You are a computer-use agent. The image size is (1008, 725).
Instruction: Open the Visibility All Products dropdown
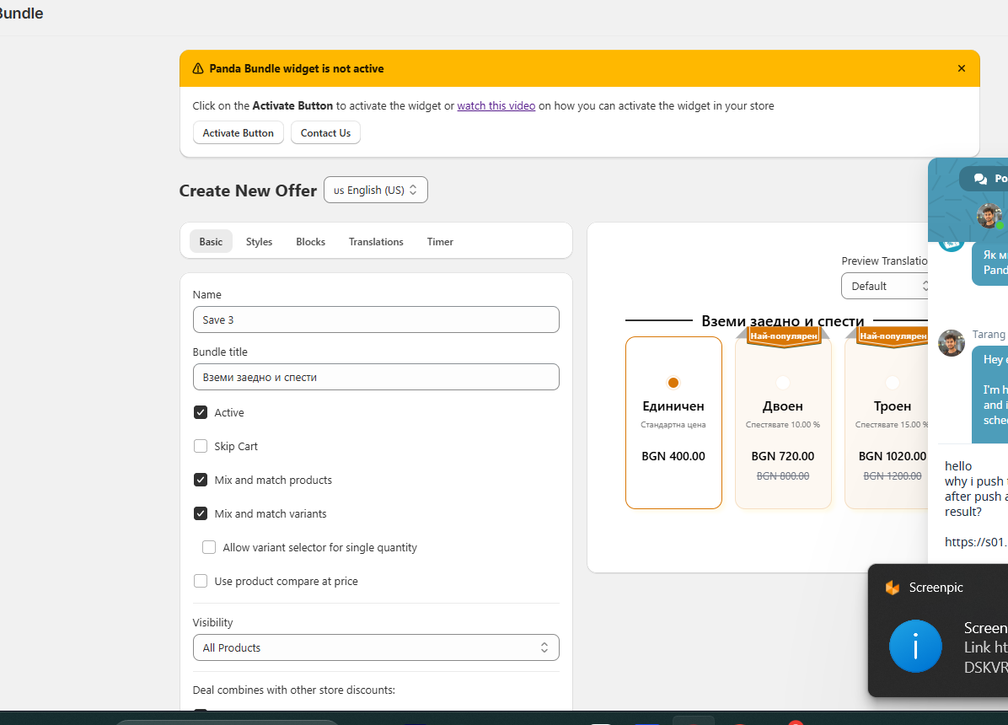(376, 647)
